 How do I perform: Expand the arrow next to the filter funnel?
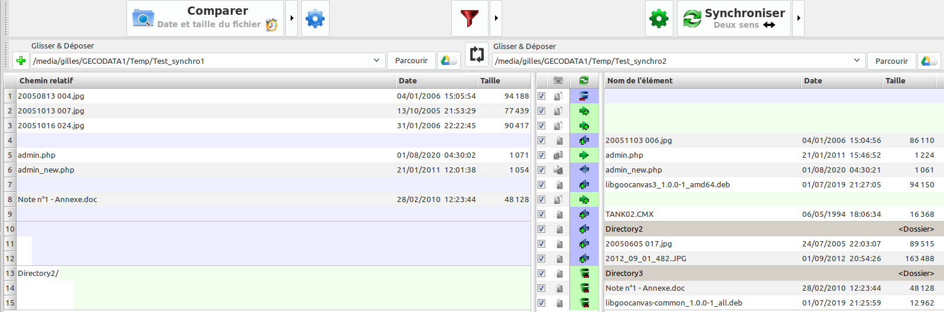point(496,18)
